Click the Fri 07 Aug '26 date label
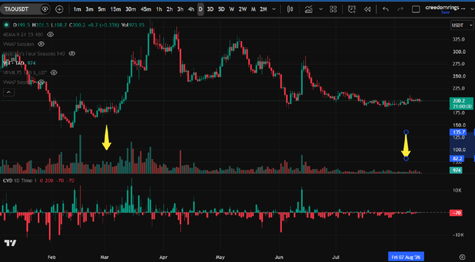 pos(406,257)
